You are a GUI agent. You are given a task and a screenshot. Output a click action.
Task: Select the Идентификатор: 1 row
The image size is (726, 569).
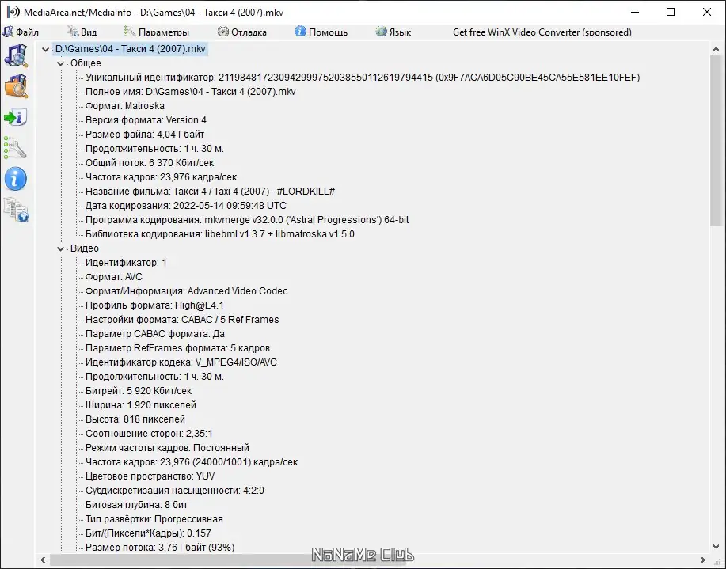click(126, 263)
